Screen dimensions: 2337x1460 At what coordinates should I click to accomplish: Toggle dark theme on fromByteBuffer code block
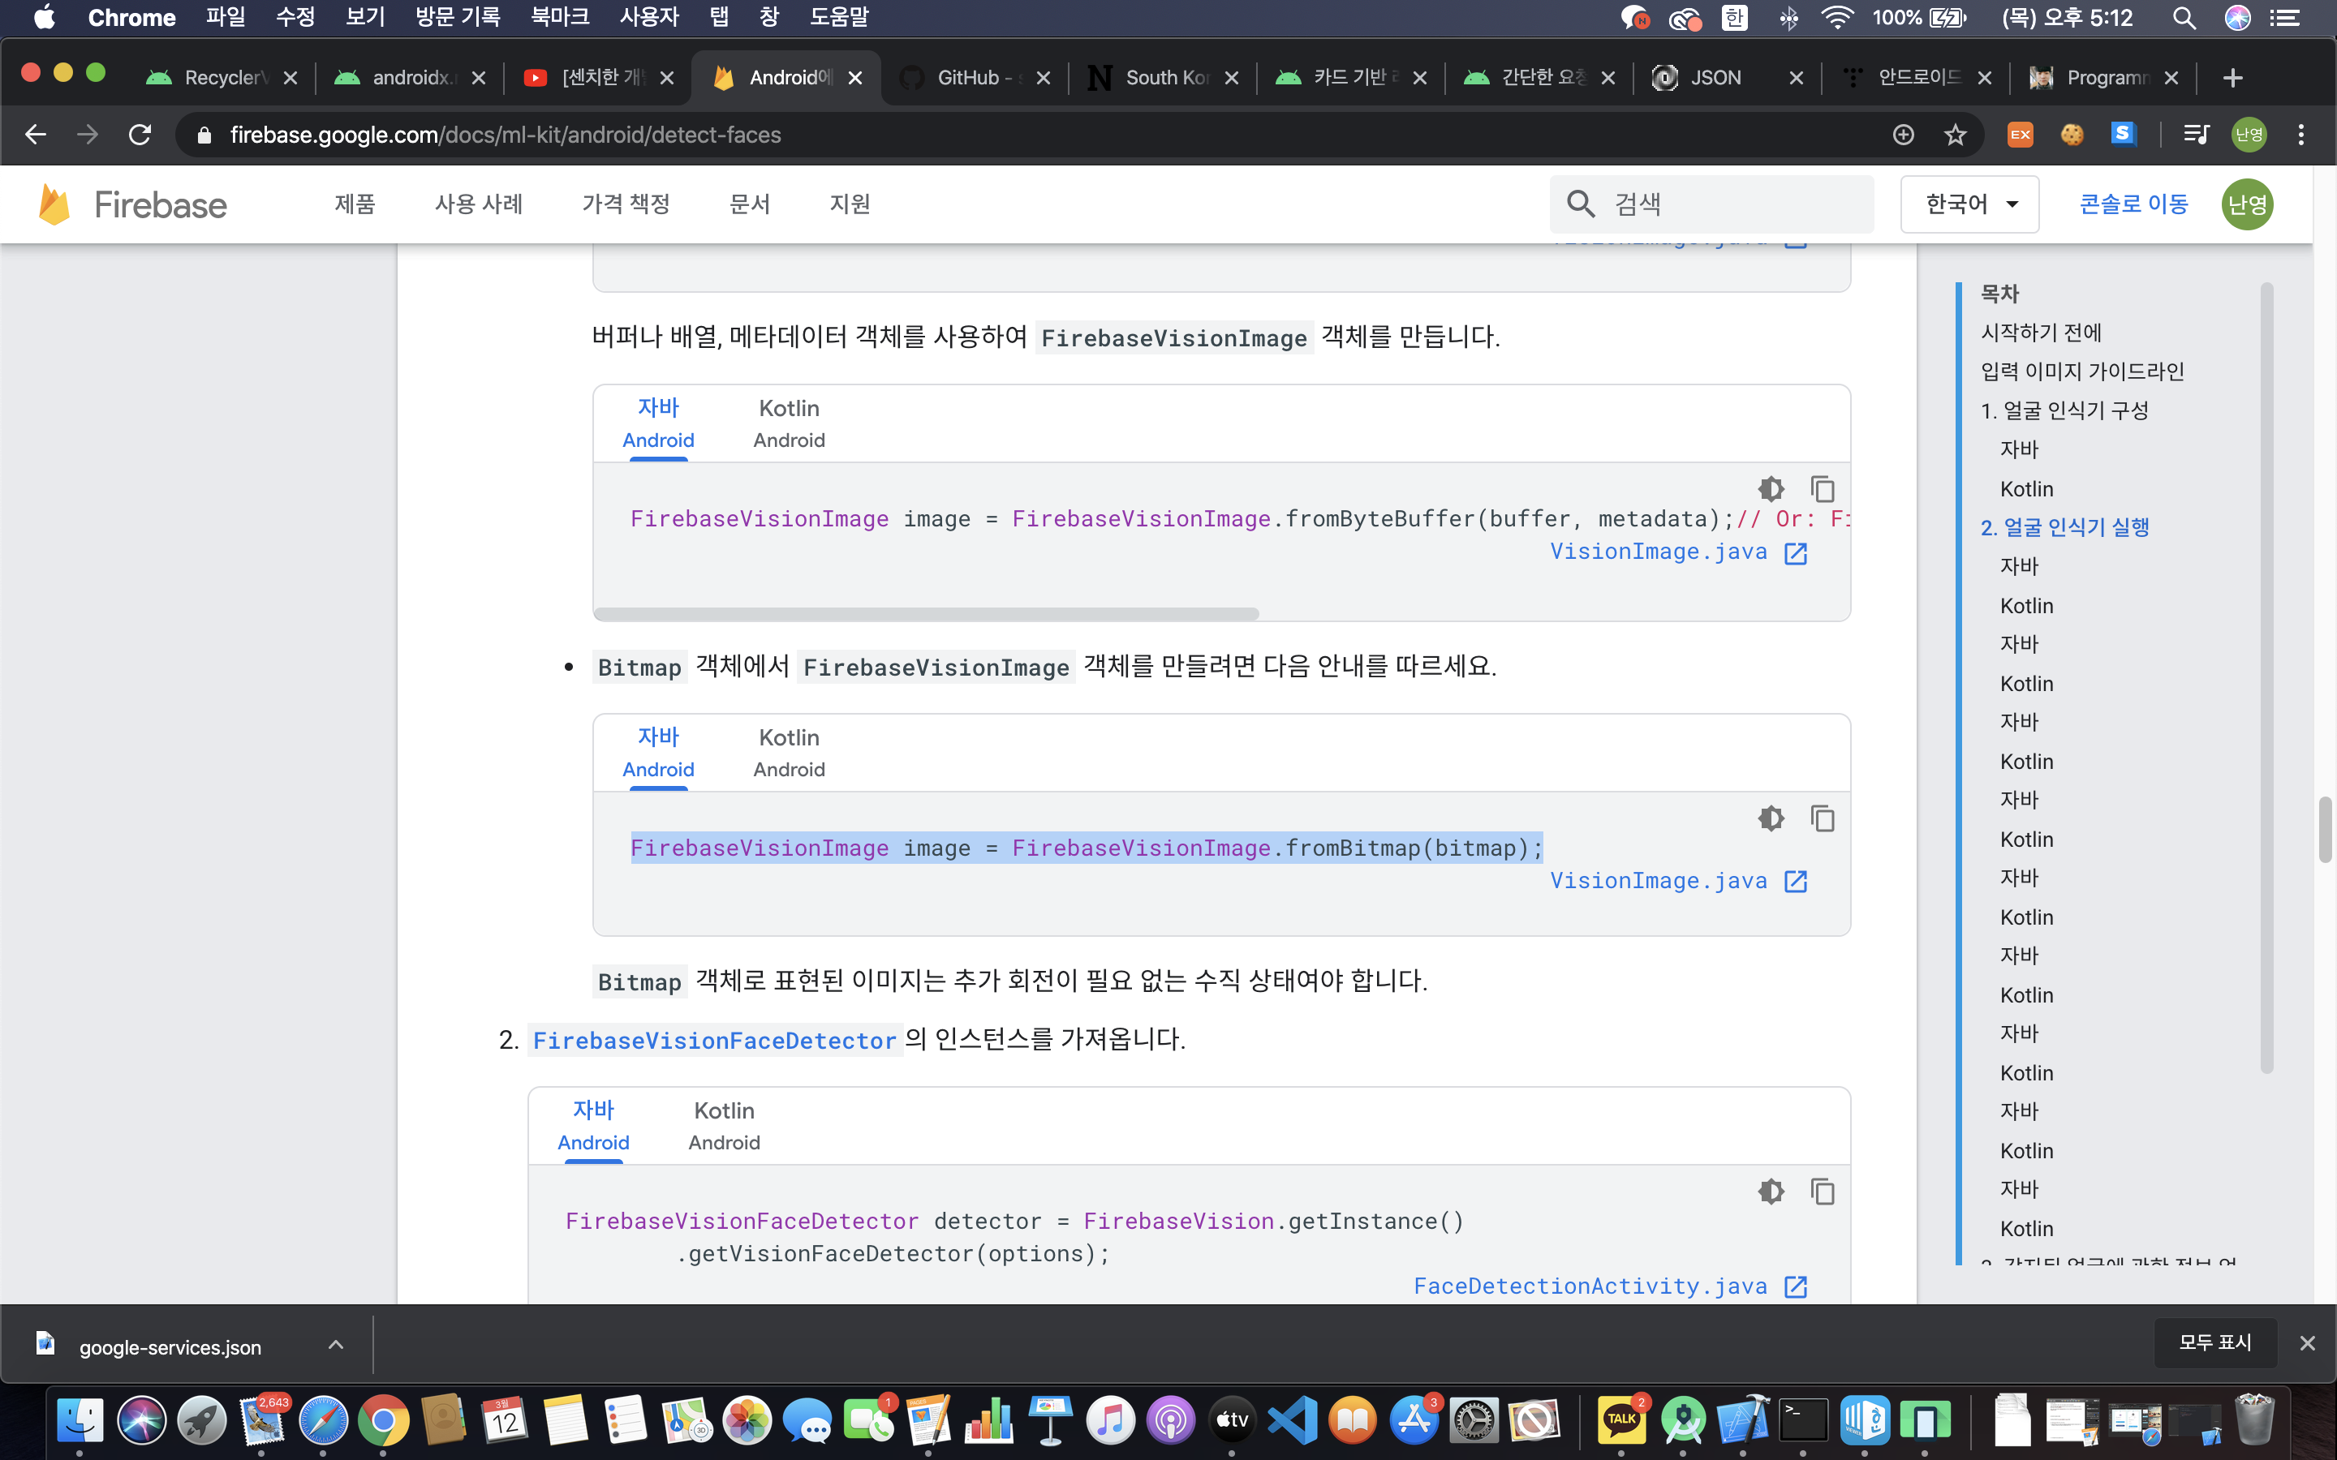(x=1771, y=490)
